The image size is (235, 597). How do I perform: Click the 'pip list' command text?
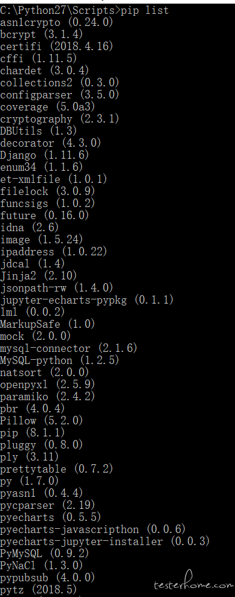point(144,10)
